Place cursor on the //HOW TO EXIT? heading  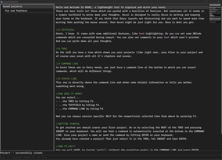(66, 146)
